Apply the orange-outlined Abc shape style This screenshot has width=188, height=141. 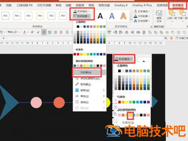point(17,16)
